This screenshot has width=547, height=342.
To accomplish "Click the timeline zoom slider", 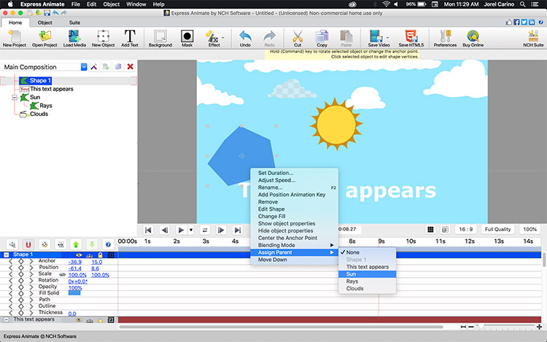I will 481,327.
